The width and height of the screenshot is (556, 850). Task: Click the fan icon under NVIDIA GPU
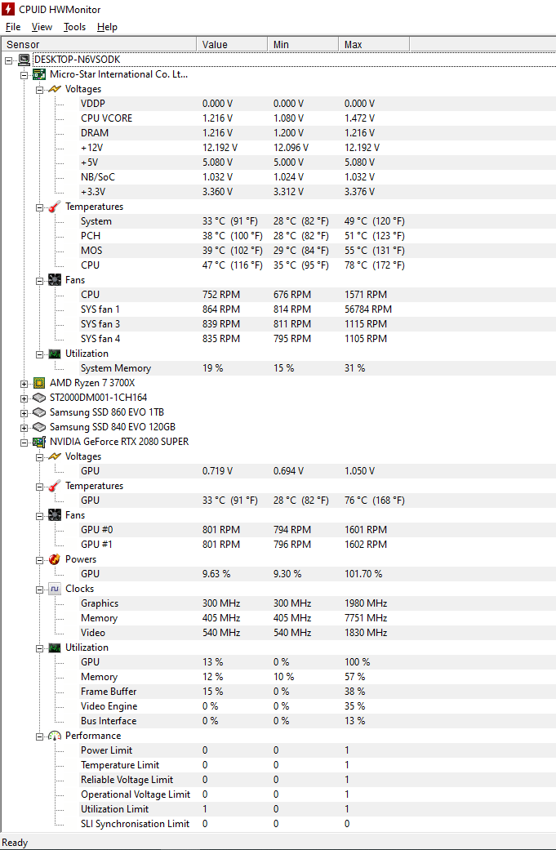(x=55, y=515)
